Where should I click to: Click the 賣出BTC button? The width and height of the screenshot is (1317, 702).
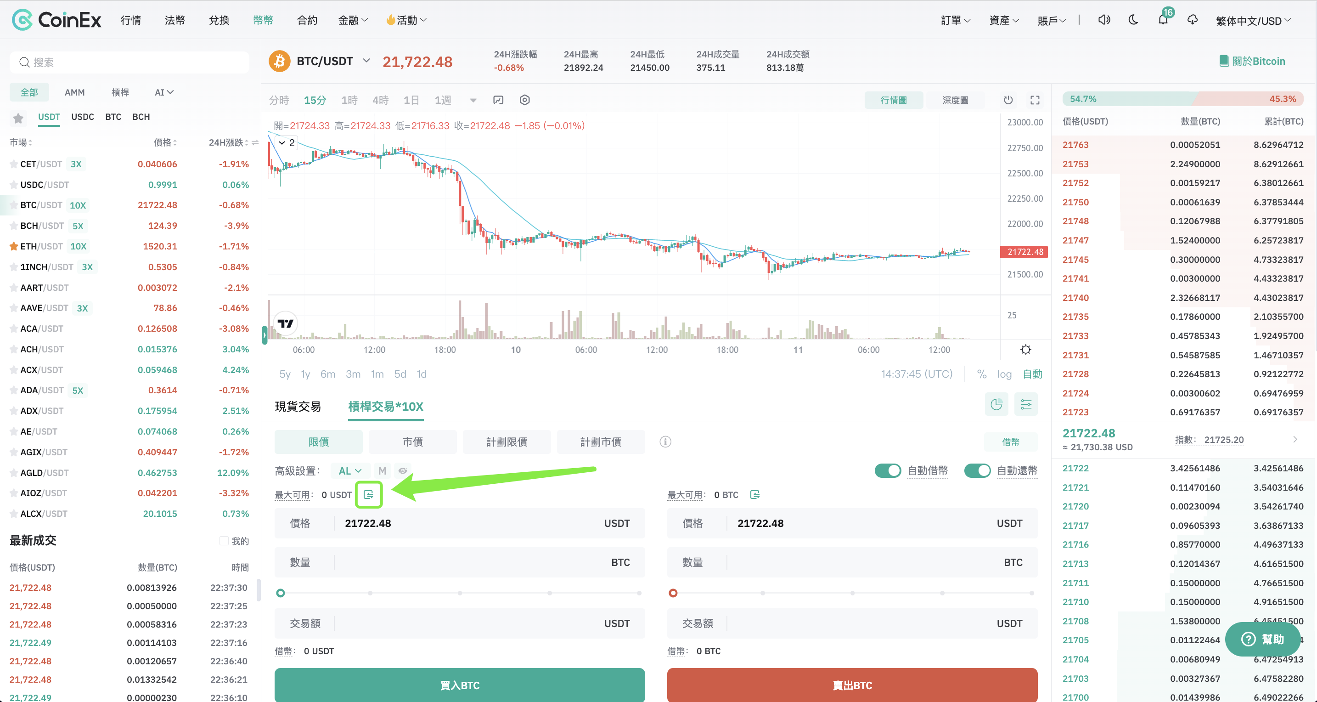click(x=852, y=685)
